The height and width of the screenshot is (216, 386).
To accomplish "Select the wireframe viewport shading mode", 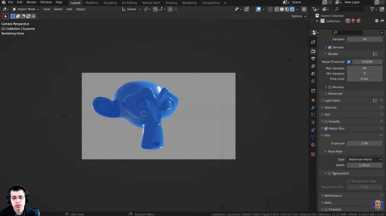I will (277, 9).
